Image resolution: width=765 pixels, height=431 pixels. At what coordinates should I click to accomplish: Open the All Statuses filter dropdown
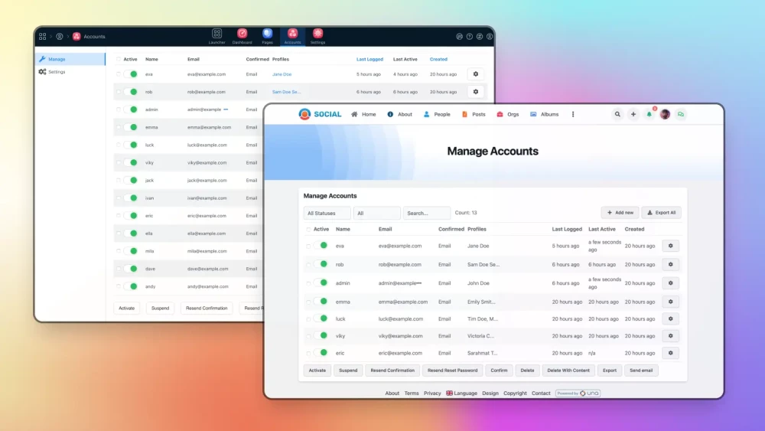pyautogui.click(x=327, y=213)
